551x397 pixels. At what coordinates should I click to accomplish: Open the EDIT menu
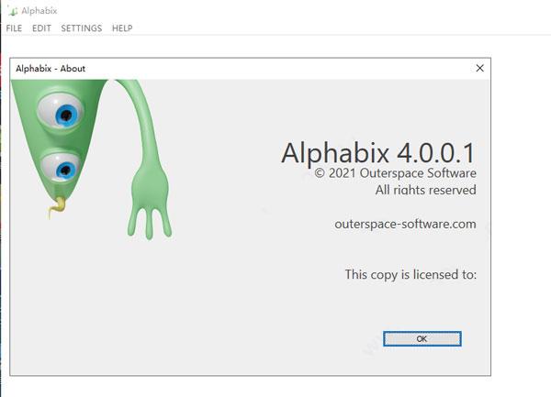click(x=41, y=28)
